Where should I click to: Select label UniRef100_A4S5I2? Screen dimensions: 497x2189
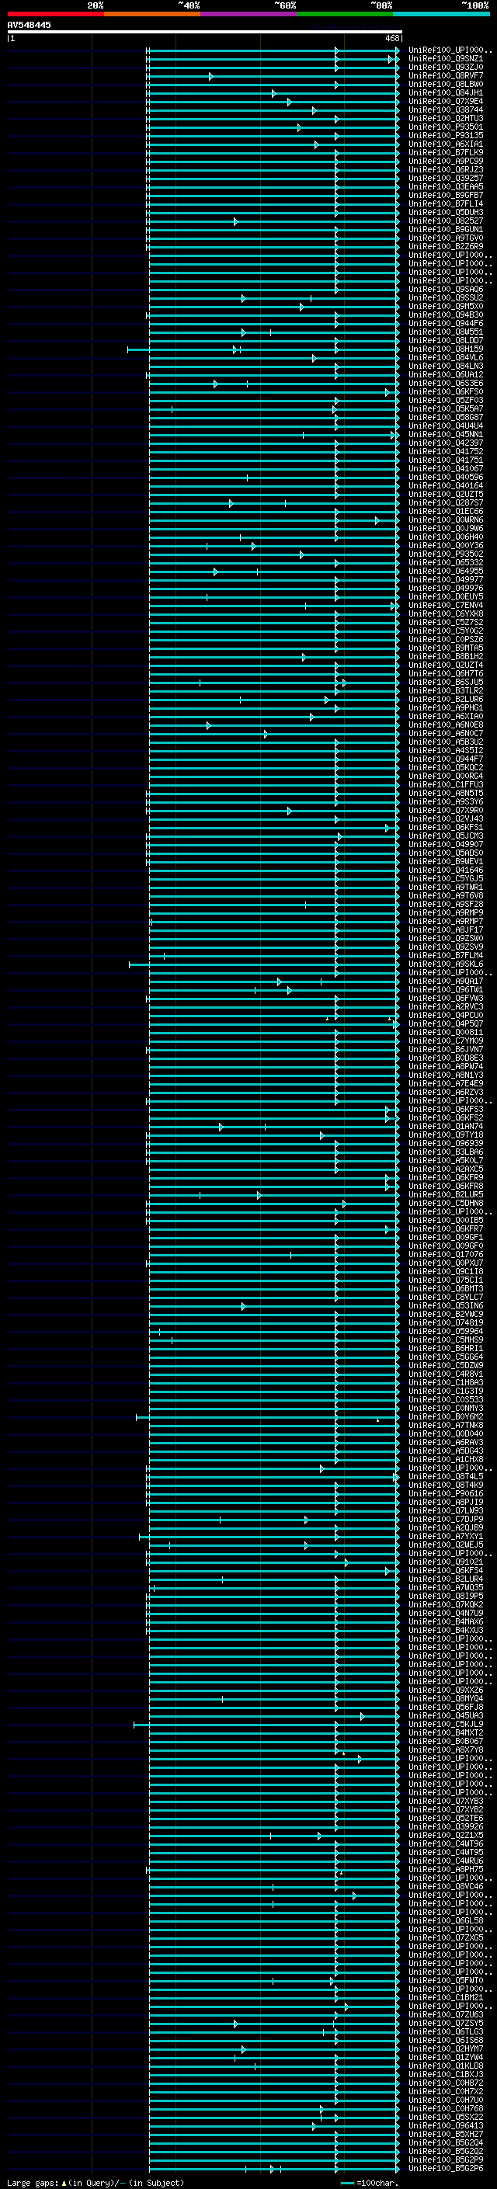[446, 750]
